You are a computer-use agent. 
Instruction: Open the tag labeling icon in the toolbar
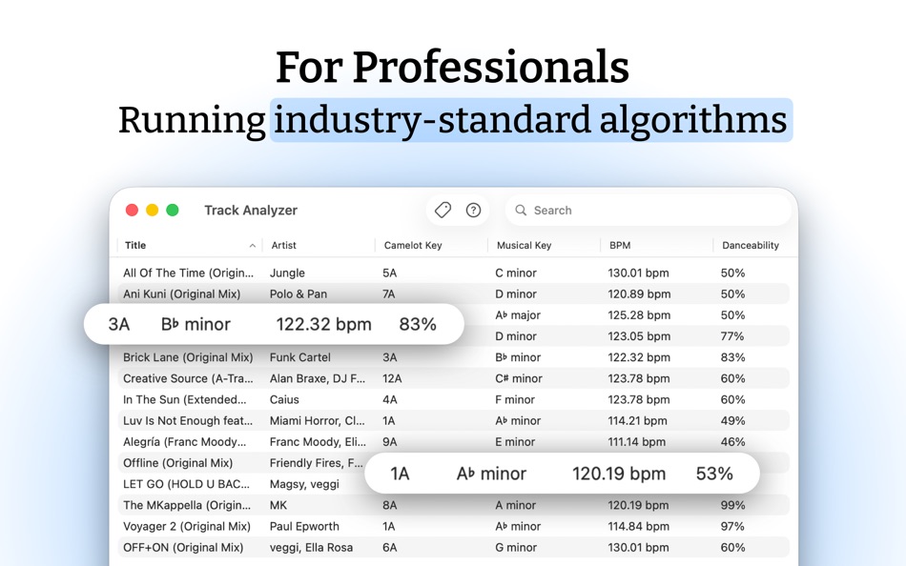[x=442, y=210]
